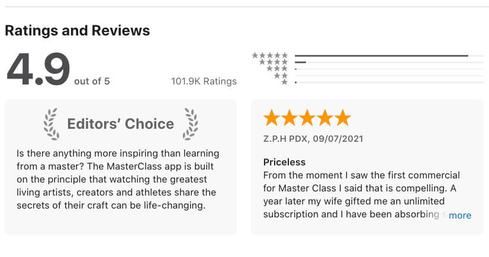The height and width of the screenshot is (257, 489).
Task: Click the fifth orange review star
Action: (343, 118)
